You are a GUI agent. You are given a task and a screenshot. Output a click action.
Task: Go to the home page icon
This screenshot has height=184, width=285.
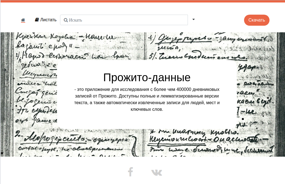point(23,20)
